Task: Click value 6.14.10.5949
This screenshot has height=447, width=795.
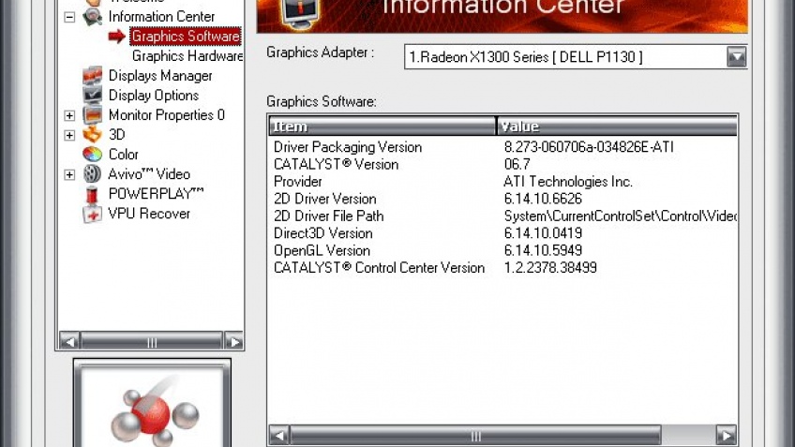Action: point(543,250)
